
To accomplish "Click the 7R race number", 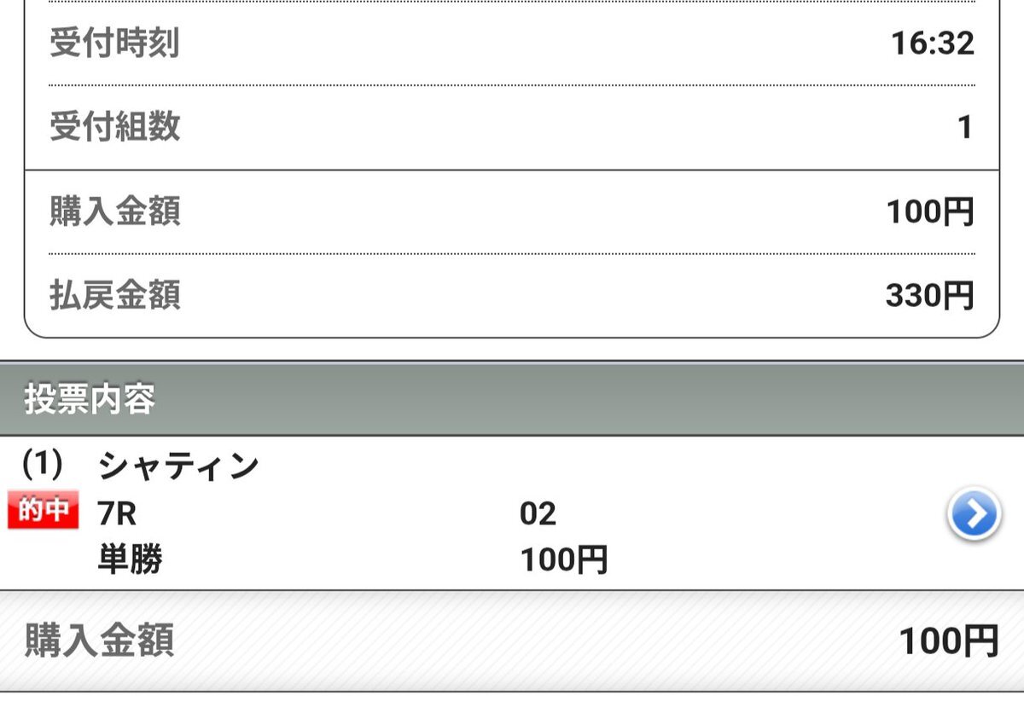I will pos(118,514).
